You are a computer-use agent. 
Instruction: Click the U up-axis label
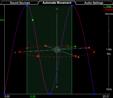[57, 9]
